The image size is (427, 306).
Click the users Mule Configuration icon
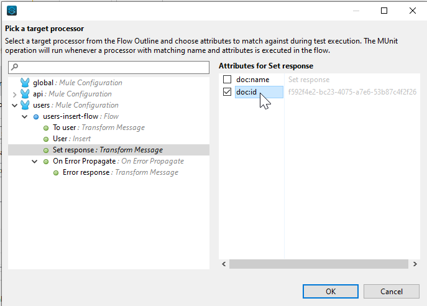tap(25, 105)
